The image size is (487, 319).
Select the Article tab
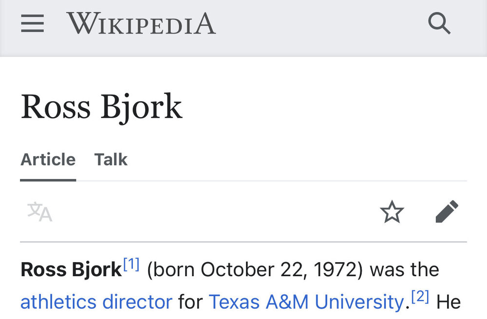tap(48, 159)
